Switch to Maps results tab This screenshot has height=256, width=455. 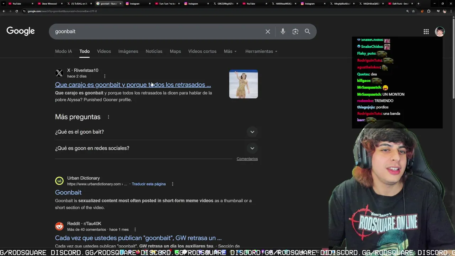(x=175, y=51)
